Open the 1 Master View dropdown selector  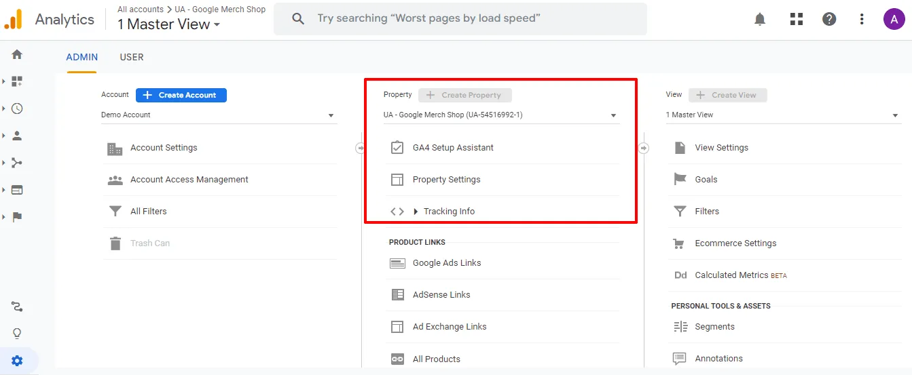[782, 115]
